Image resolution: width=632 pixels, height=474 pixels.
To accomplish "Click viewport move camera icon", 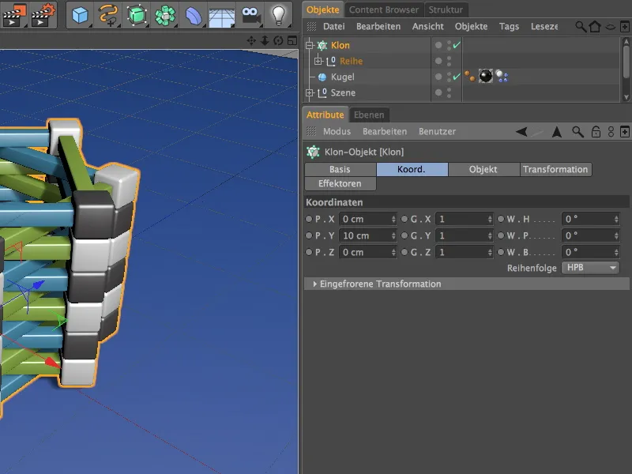I will click(x=251, y=41).
